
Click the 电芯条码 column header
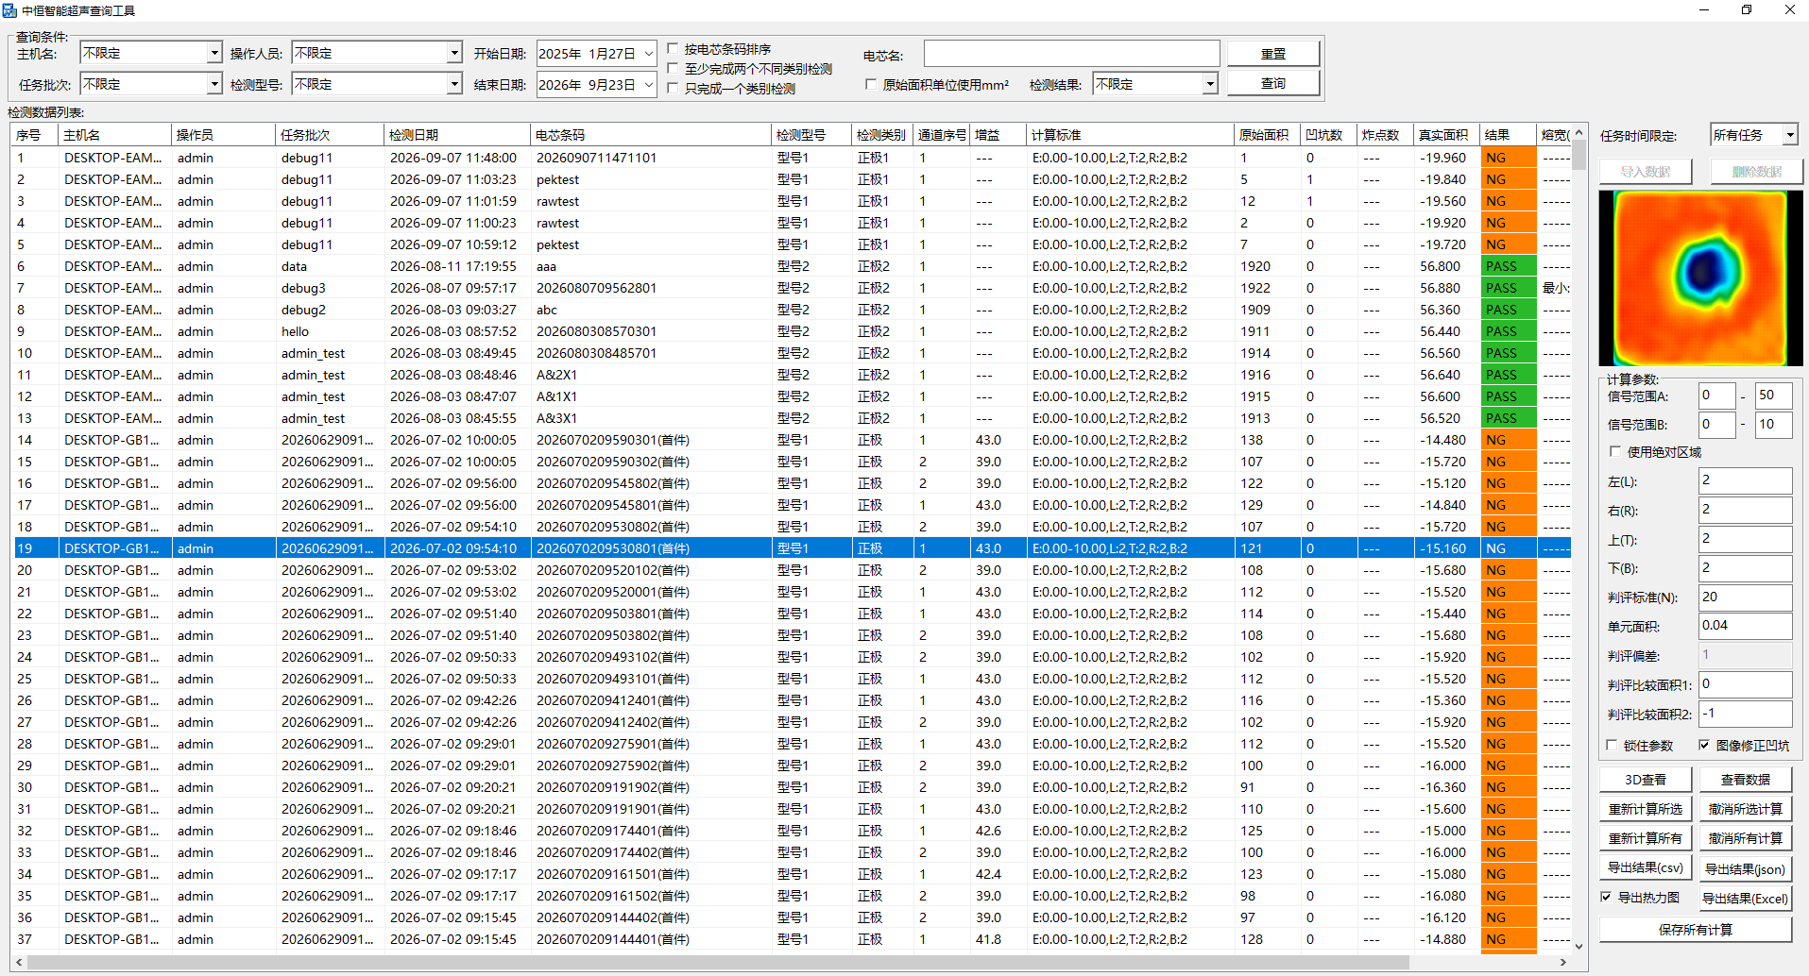pyautogui.click(x=651, y=135)
